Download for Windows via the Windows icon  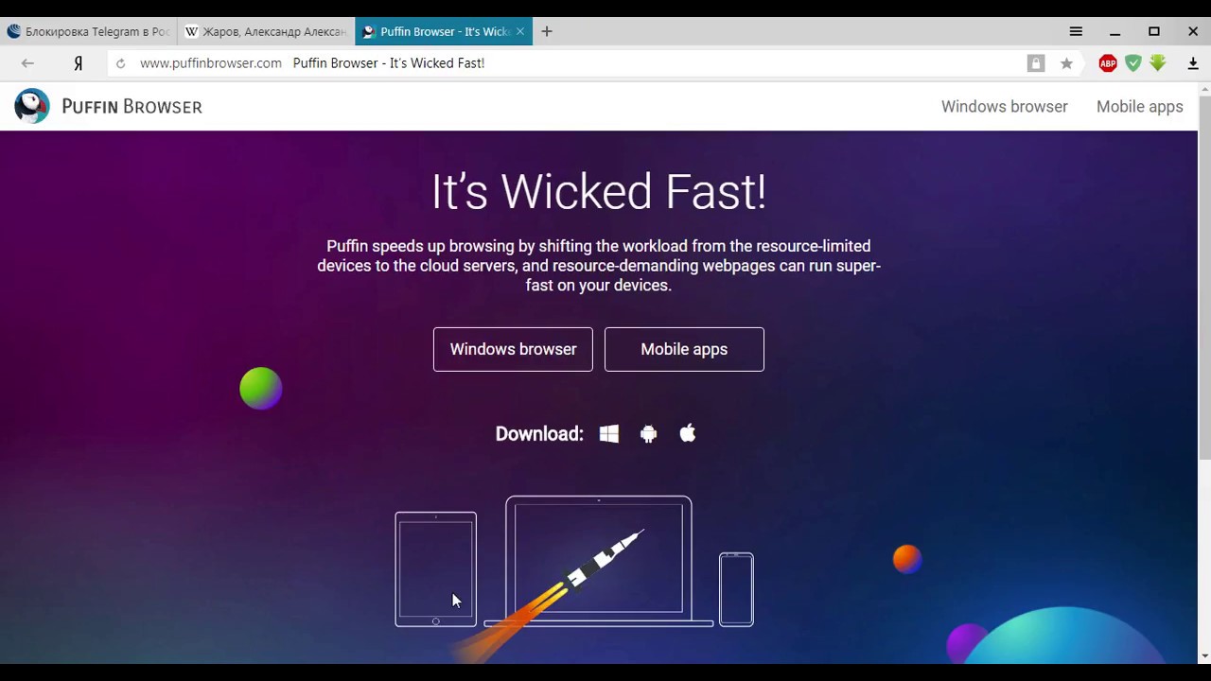coord(609,433)
